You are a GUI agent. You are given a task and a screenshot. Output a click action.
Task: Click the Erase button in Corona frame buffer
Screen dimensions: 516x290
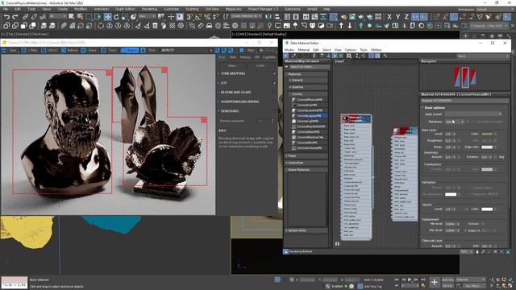point(89,50)
